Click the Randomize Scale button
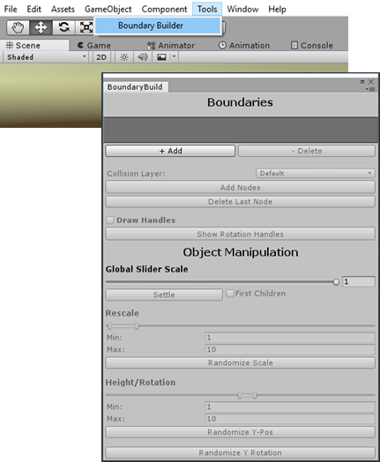This screenshot has width=380, height=462. [240, 362]
